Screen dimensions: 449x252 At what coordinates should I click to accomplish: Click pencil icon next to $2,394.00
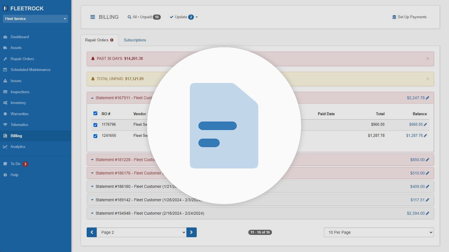click(427, 214)
